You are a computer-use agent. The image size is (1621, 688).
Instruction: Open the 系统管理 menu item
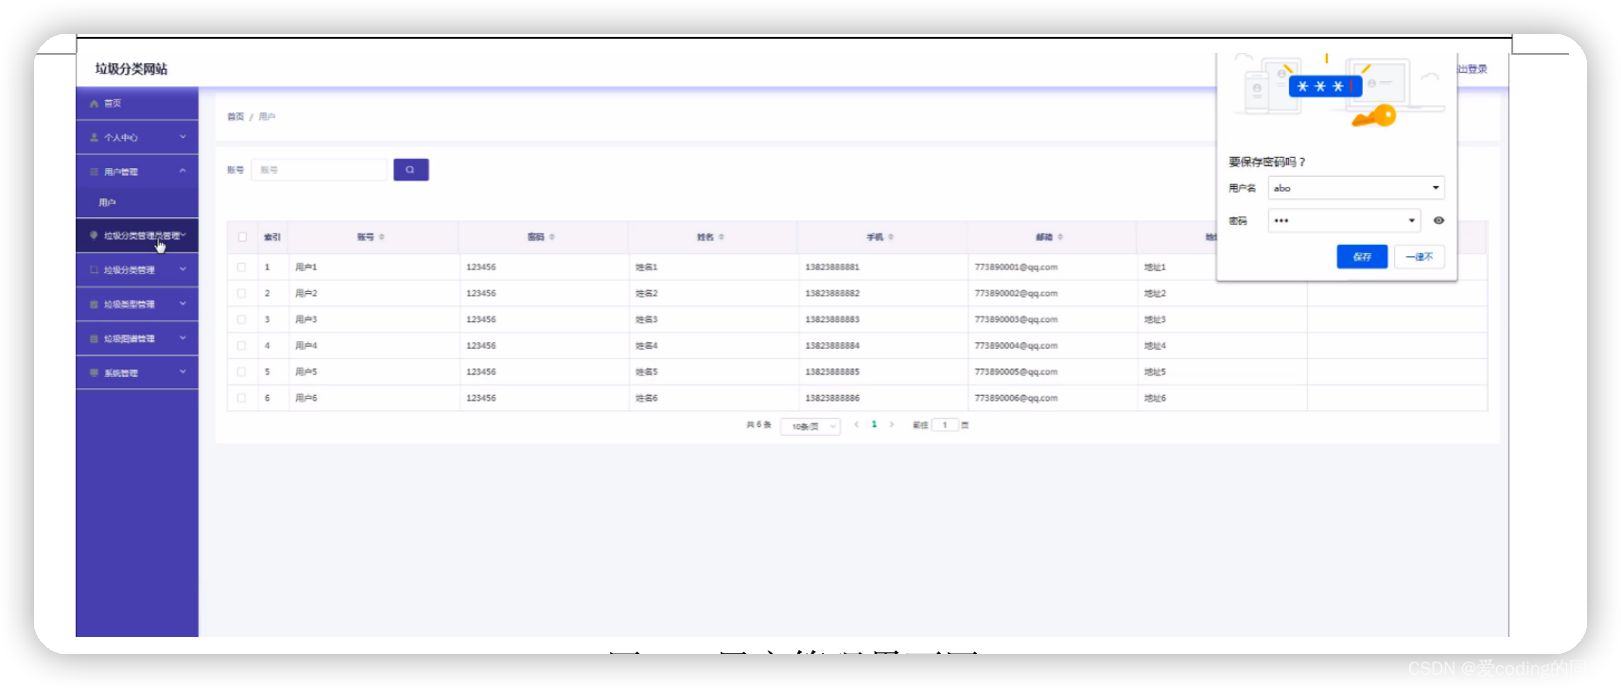click(x=137, y=372)
